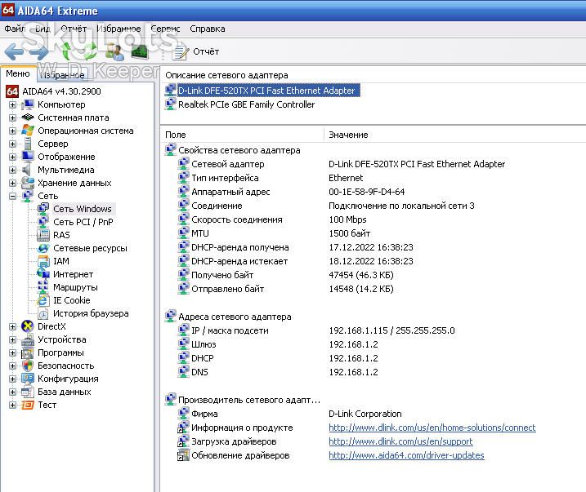586x492 pixels.
Task: Expand the Тест tree node
Action: click(x=12, y=405)
